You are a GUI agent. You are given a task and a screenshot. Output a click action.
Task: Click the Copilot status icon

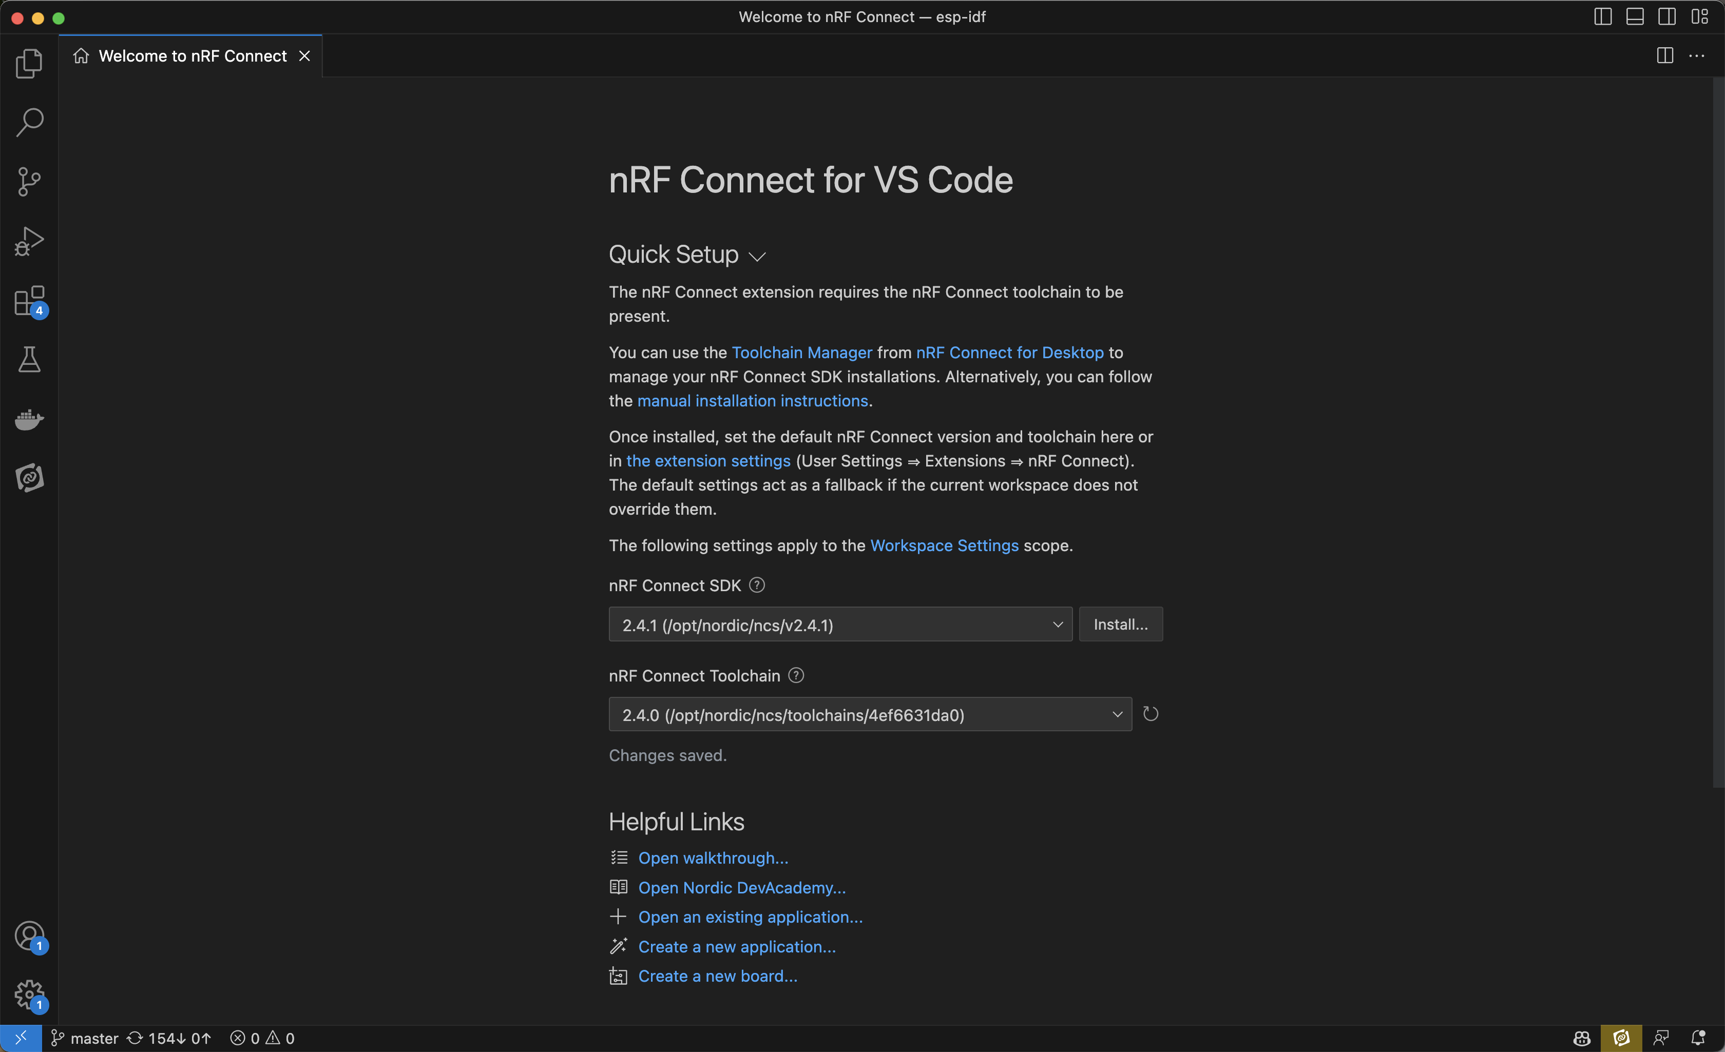point(1581,1038)
